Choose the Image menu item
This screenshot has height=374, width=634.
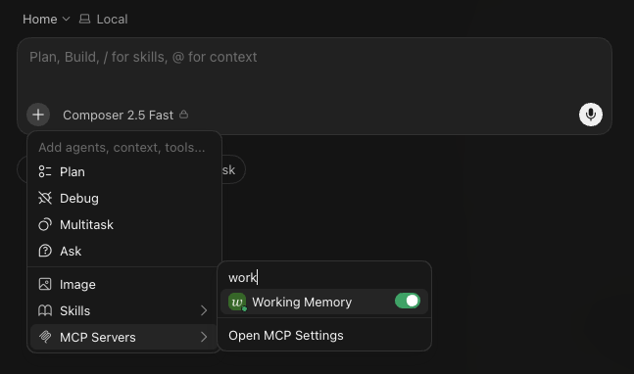124,284
